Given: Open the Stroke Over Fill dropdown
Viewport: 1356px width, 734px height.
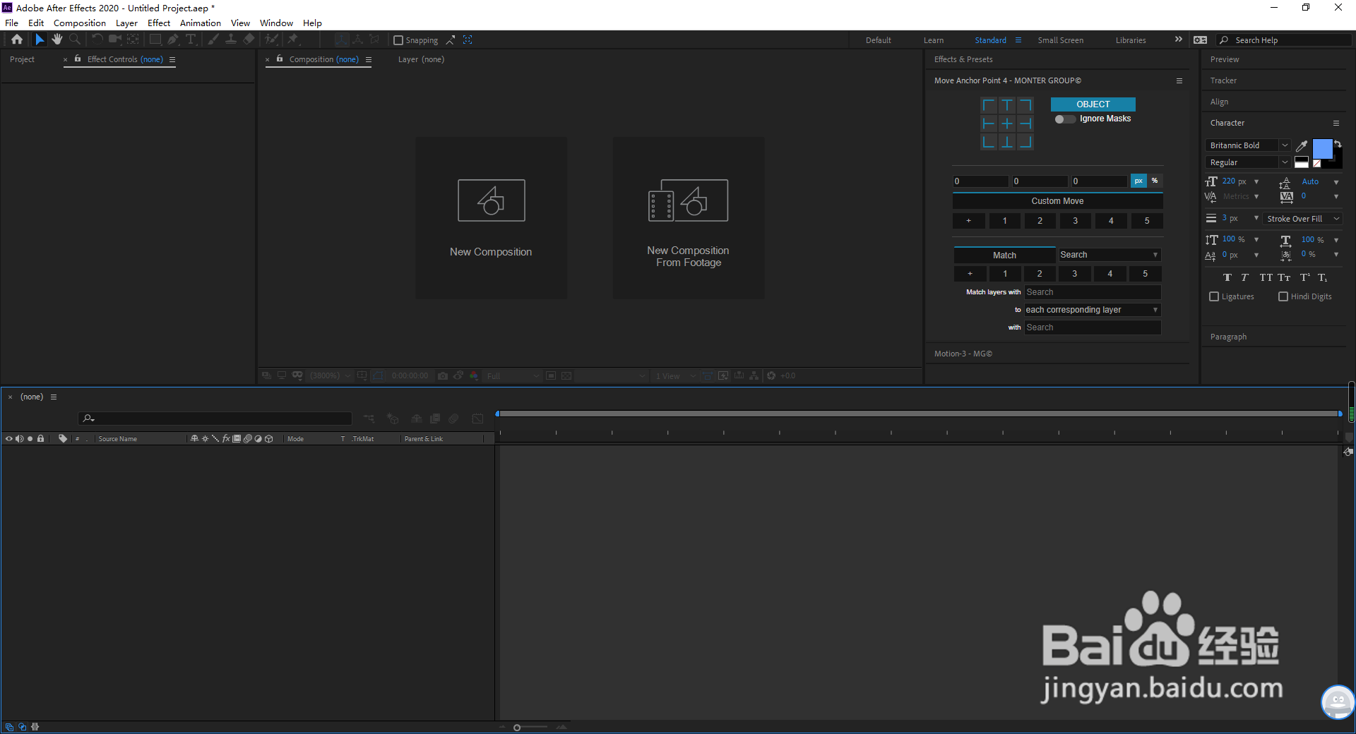Looking at the screenshot, I should point(1302,219).
